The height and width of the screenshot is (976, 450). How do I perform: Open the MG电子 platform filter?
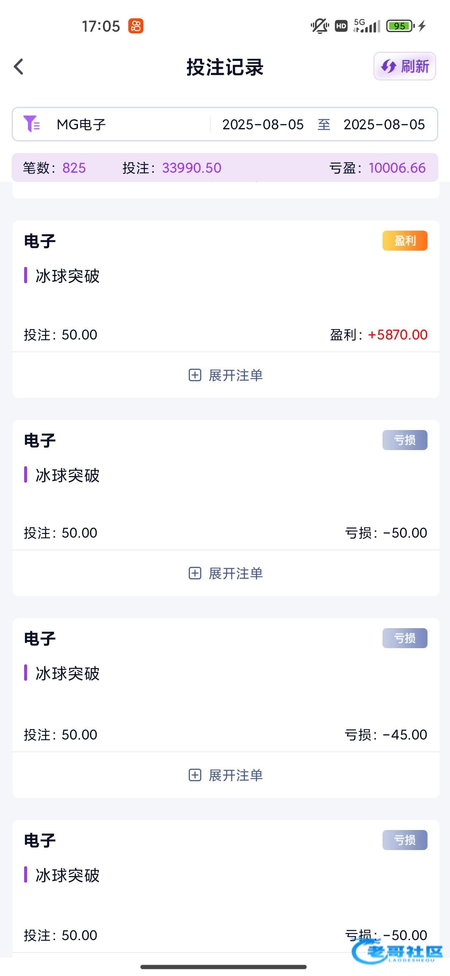(81, 124)
